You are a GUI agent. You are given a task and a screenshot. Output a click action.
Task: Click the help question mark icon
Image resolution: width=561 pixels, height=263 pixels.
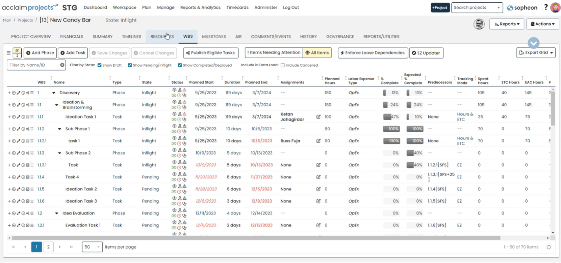pos(546,7)
